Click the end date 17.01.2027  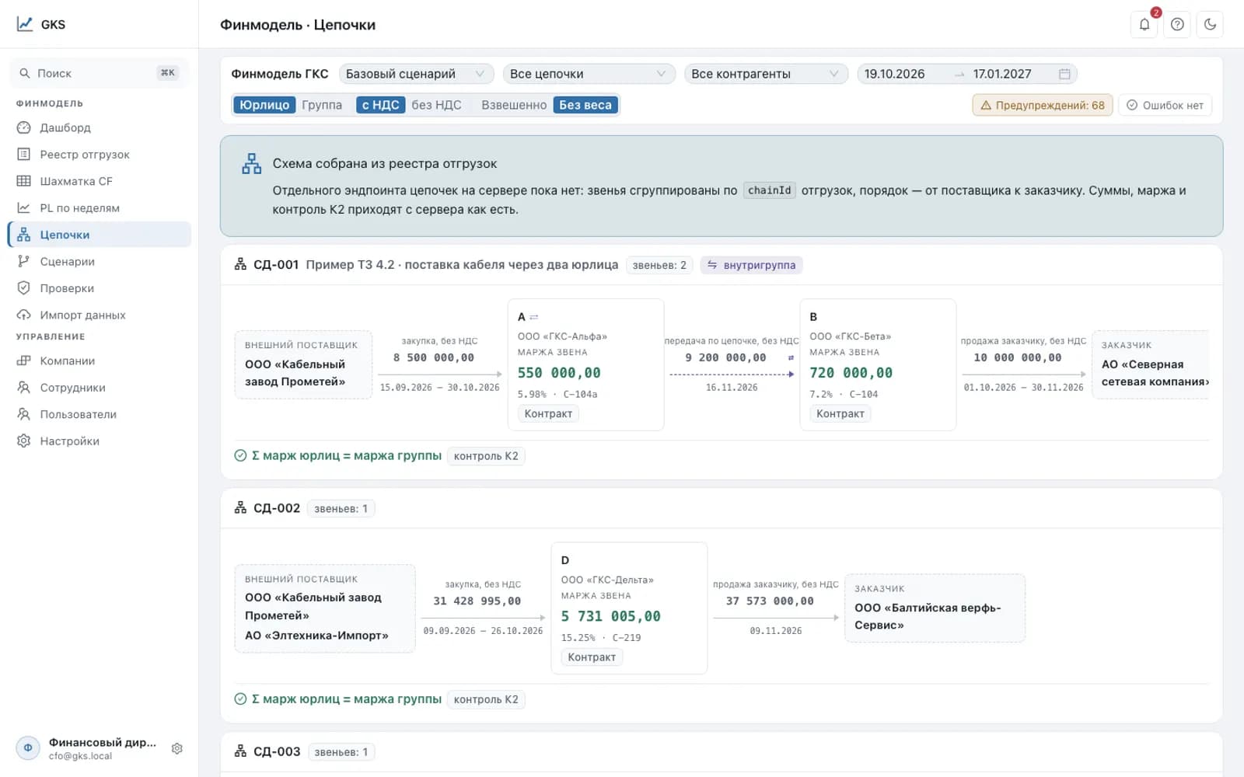[x=1002, y=74]
